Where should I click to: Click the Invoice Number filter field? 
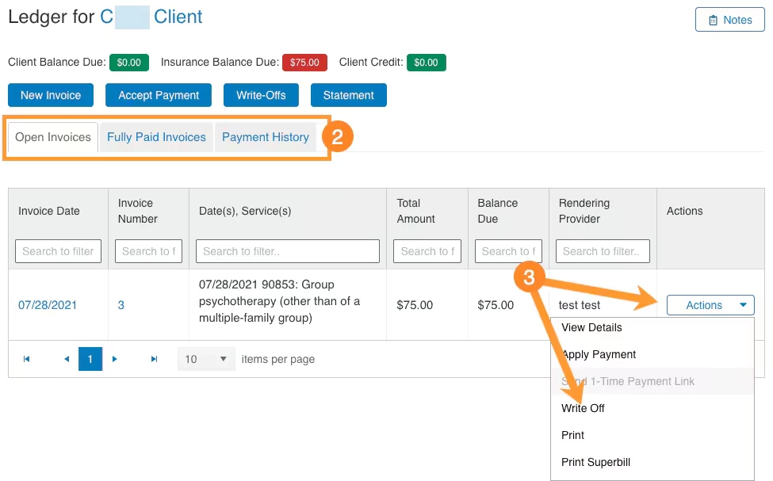click(148, 251)
